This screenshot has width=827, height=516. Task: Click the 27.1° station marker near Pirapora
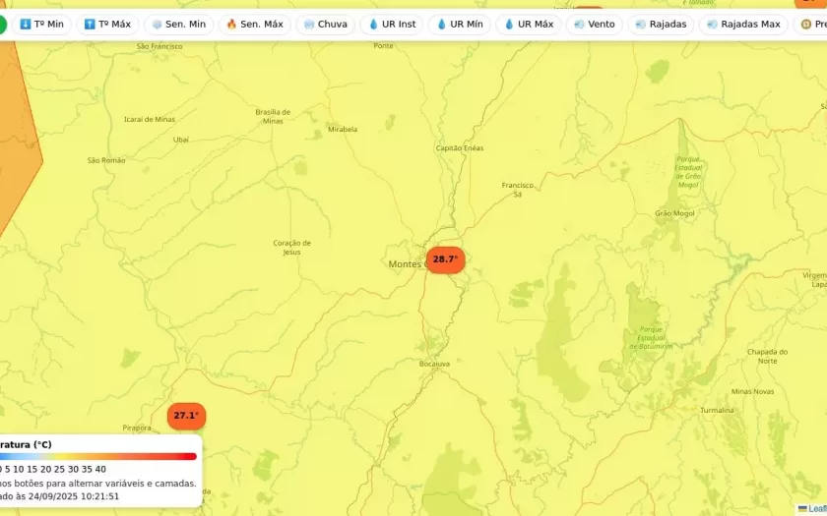coord(186,416)
